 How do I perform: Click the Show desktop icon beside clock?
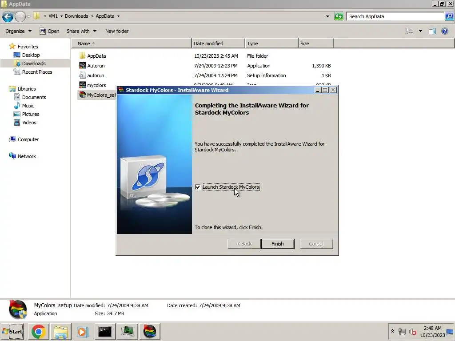click(x=450, y=331)
